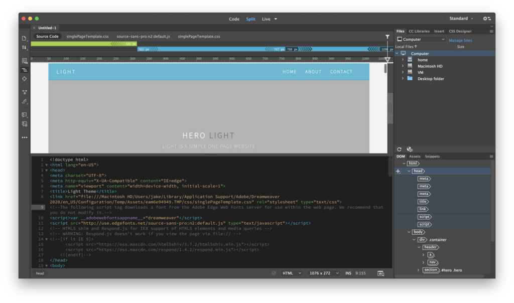This screenshot has height=303, width=514.
Task: Open the CSS Designer tab
Action: (x=460, y=32)
